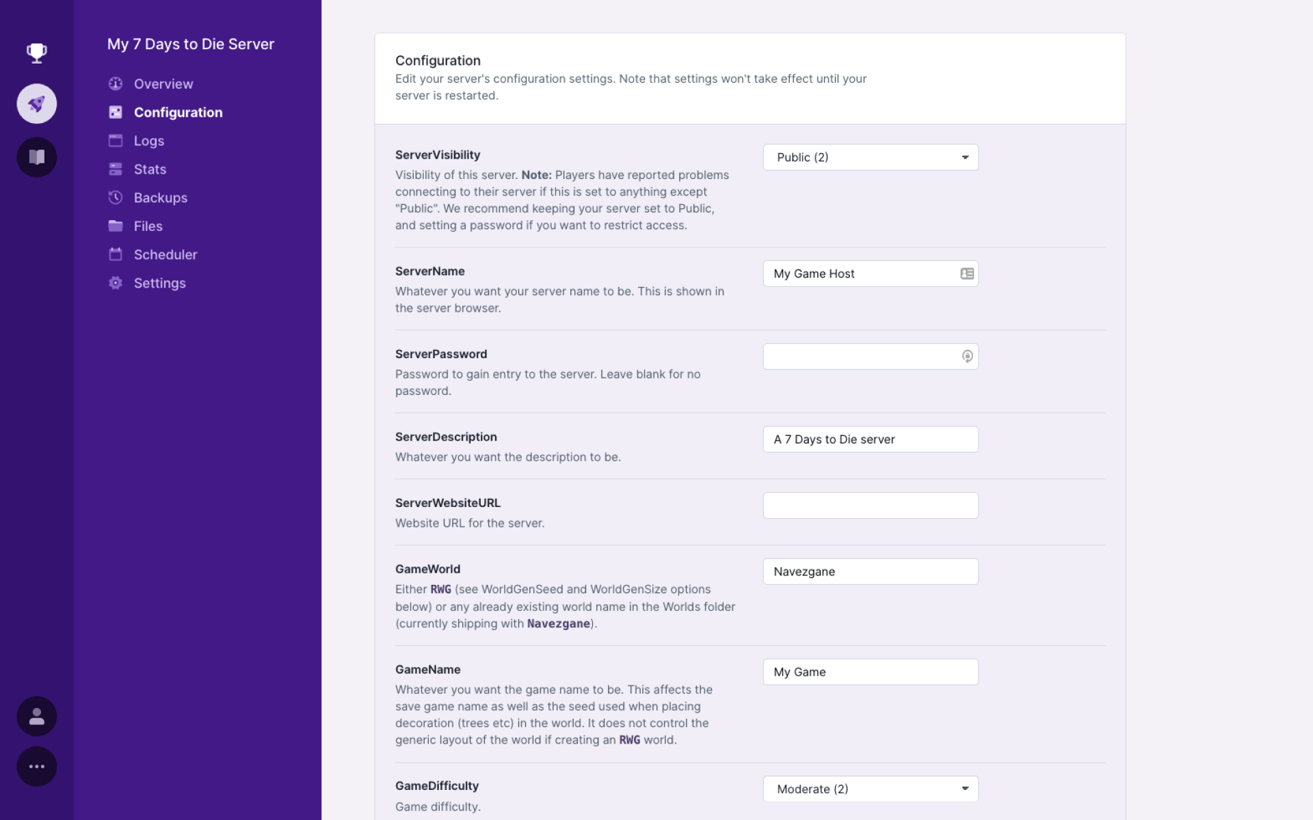Open the ServerVisibility dropdown
Viewport: 1313px width, 820px height.
tap(871, 157)
